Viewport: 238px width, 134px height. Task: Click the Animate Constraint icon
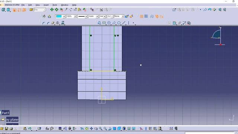(184, 23)
